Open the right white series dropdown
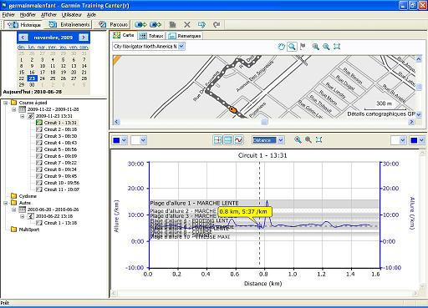Image resolution: width=428 pixels, height=308 pixels. click(402, 140)
